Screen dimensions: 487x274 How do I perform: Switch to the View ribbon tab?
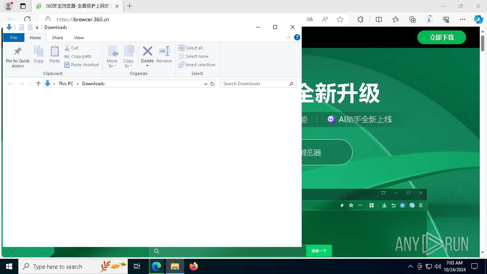click(79, 38)
